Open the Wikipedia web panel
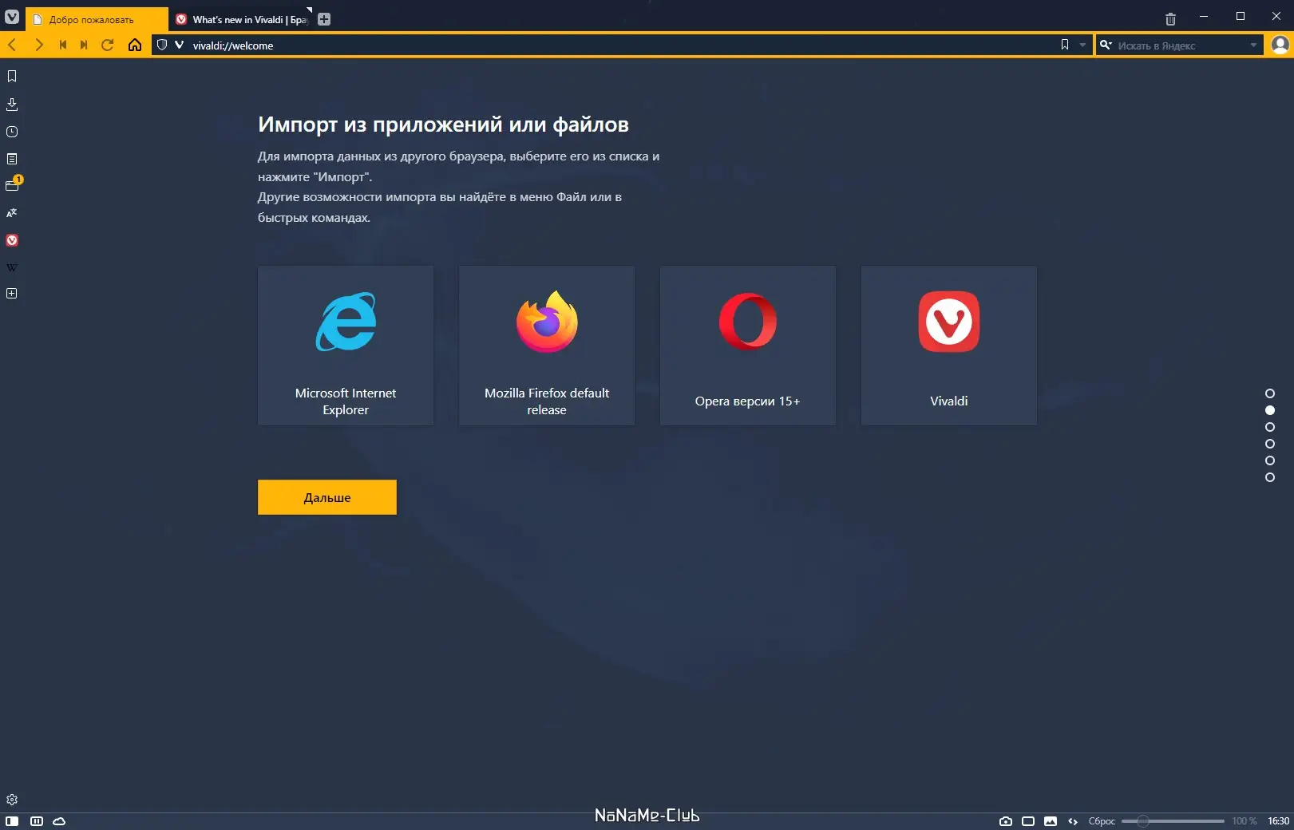 (12, 267)
